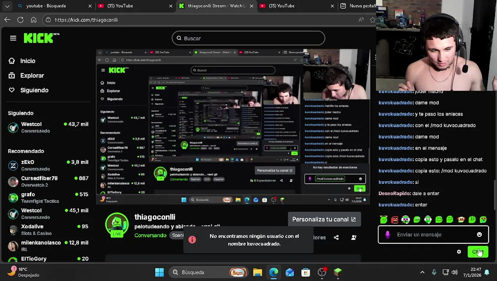
Task: Click DeseoRapido username in chat
Action: [x=395, y=193]
